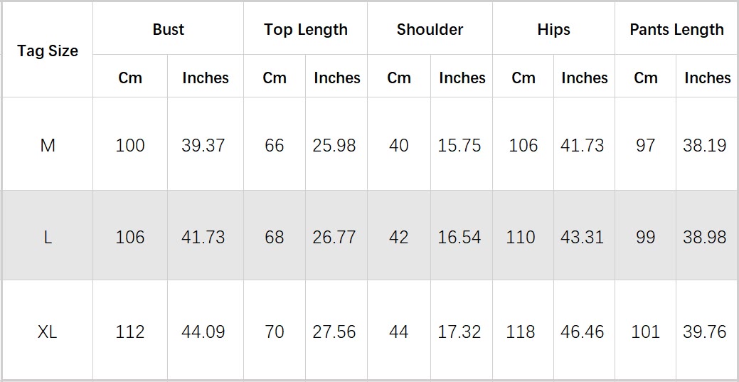Click the 43.31 hips inches cell
The image size is (739, 382).
pos(582,237)
